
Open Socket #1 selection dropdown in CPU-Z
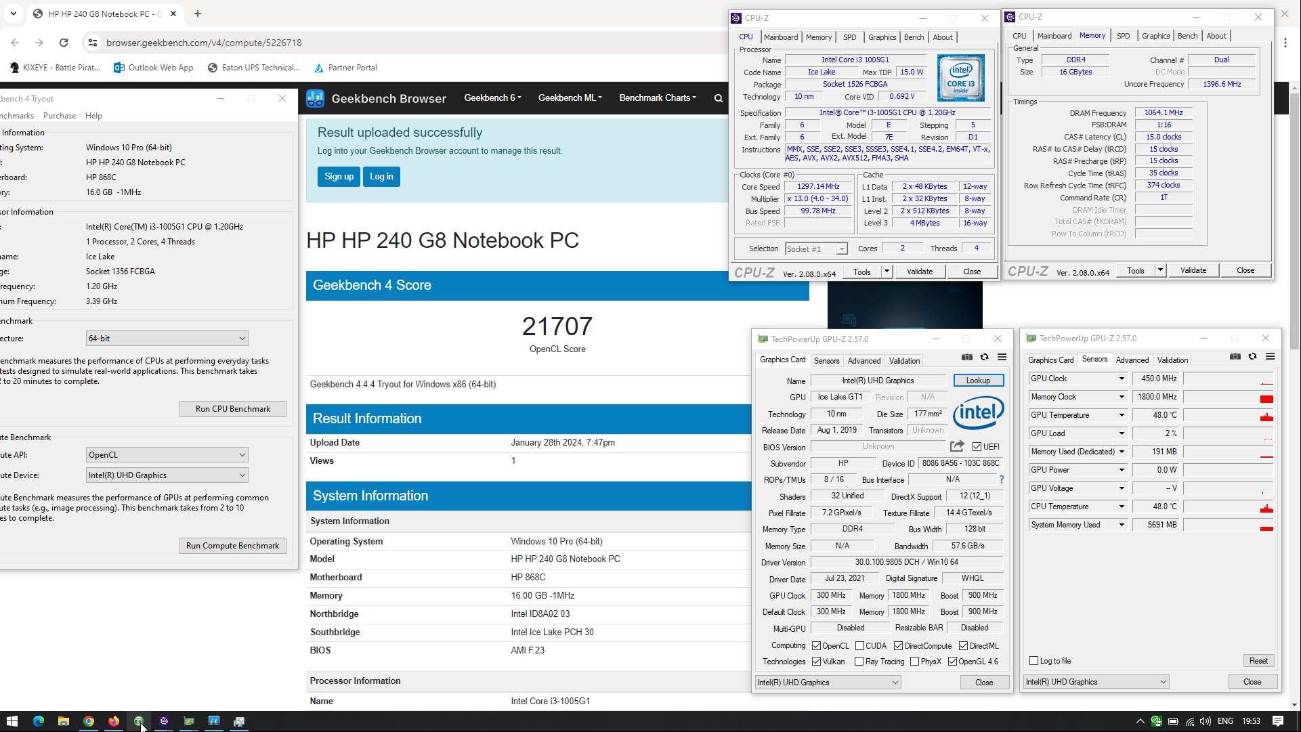(816, 249)
